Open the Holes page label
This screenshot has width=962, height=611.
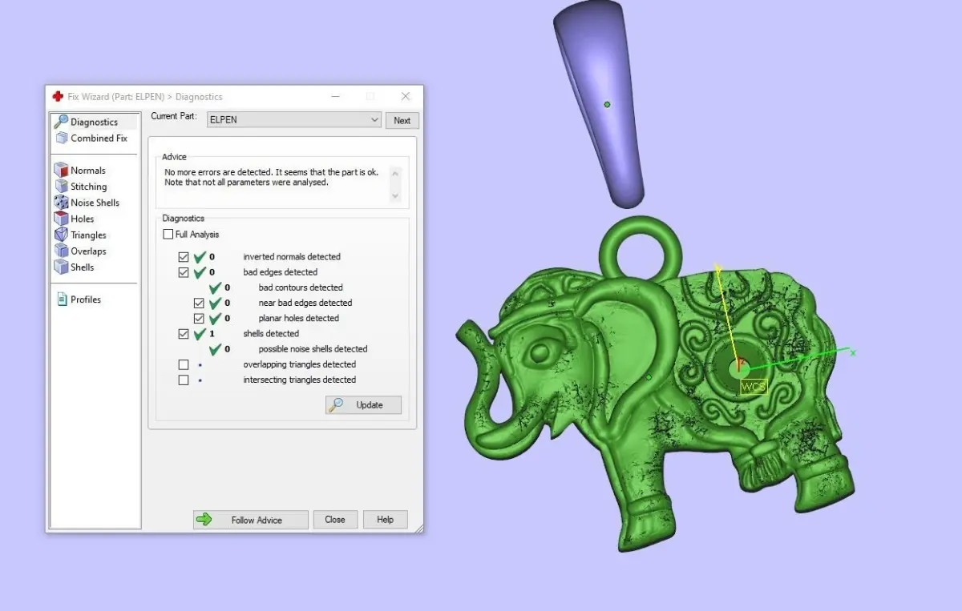coord(82,218)
